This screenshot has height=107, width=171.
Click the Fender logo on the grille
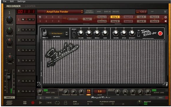point(62,54)
